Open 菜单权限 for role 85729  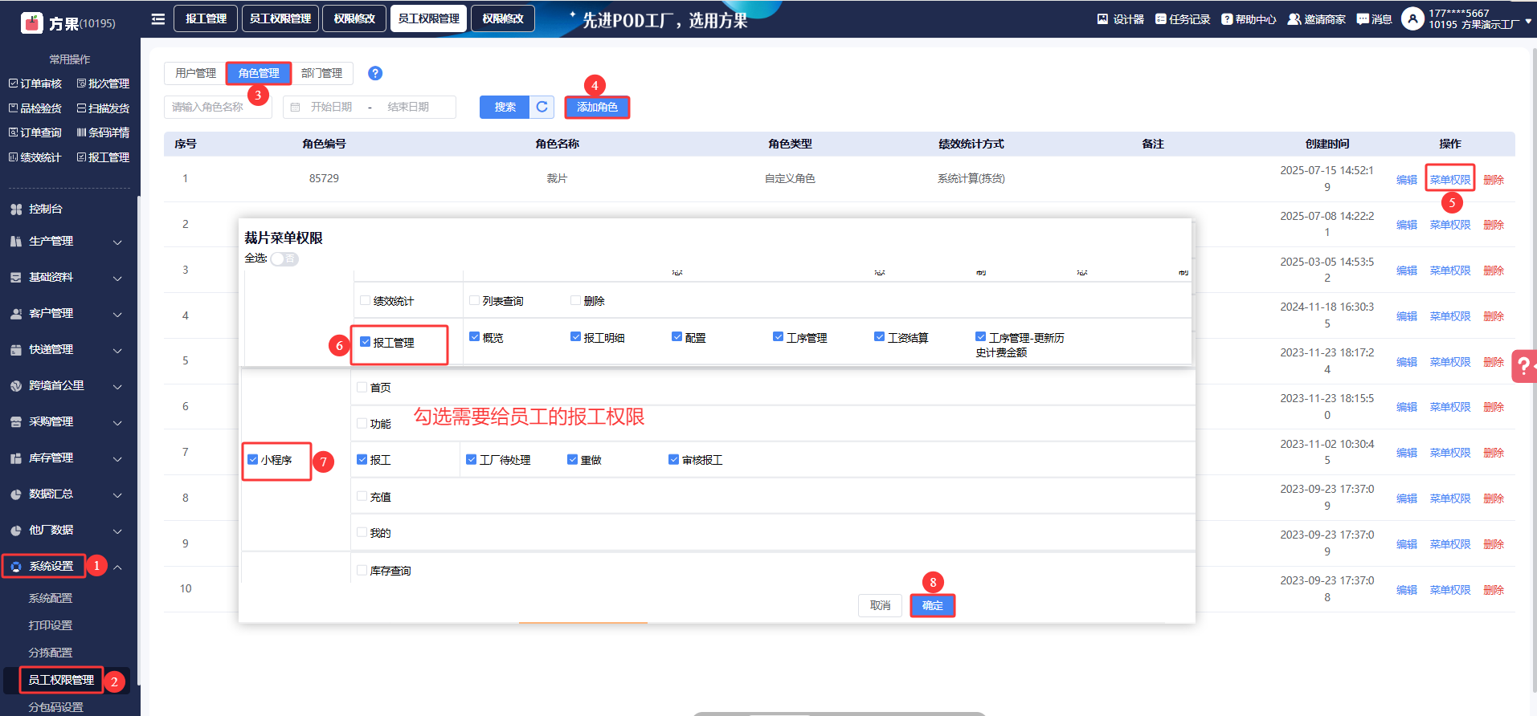[1449, 180]
